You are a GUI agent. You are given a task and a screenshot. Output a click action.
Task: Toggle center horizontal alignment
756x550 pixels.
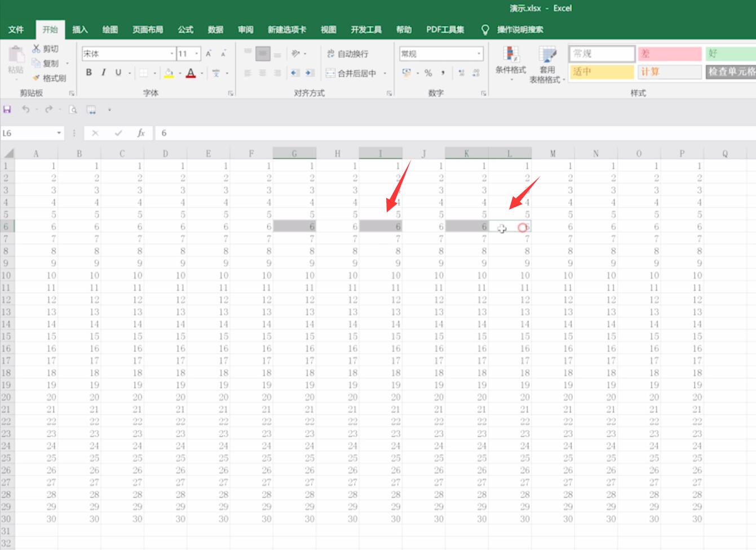(x=263, y=73)
